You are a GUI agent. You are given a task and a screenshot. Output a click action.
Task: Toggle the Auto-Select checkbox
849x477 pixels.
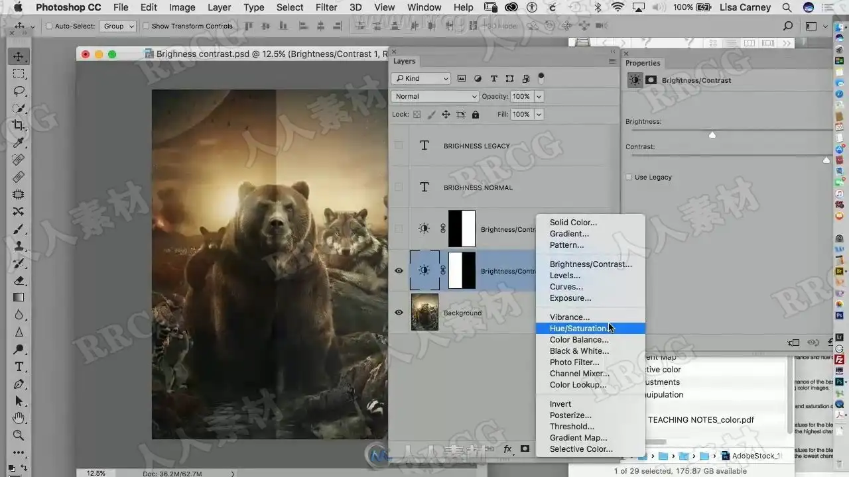(49, 26)
